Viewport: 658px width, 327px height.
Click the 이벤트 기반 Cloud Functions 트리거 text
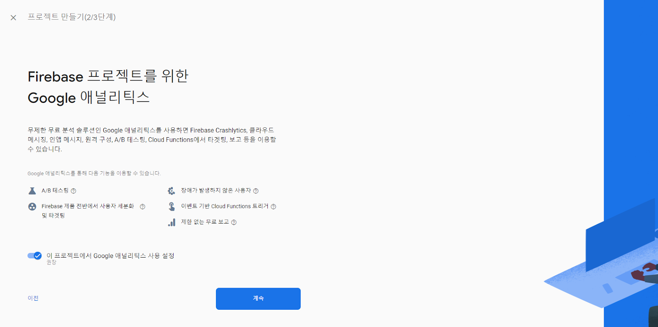pyautogui.click(x=225, y=206)
